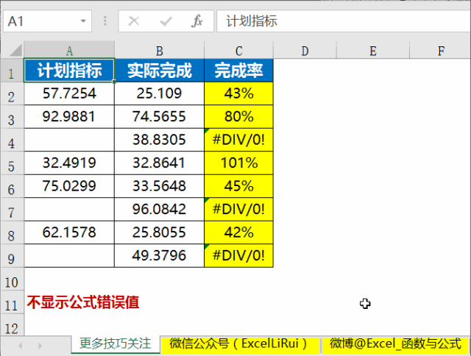Click cell with value 33.5648

pos(159,186)
